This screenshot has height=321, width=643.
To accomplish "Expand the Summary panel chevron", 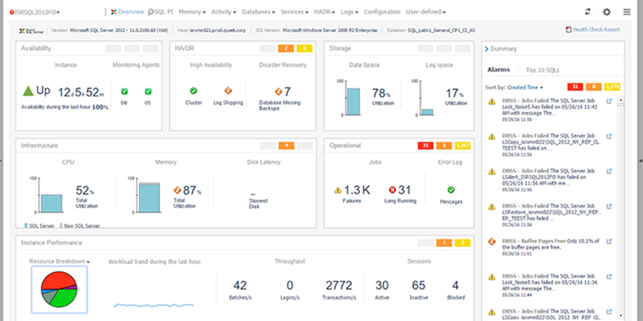I will click(487, 49).
